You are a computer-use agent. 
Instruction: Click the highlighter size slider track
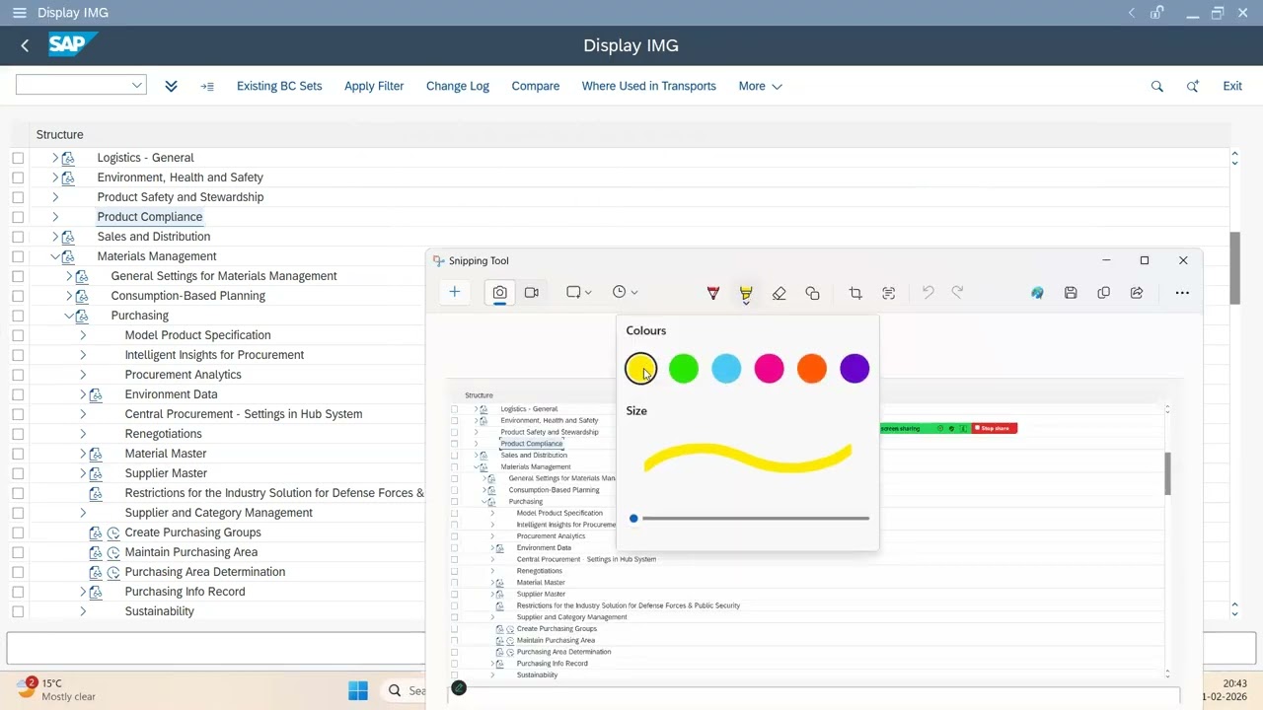click(752, 518)
